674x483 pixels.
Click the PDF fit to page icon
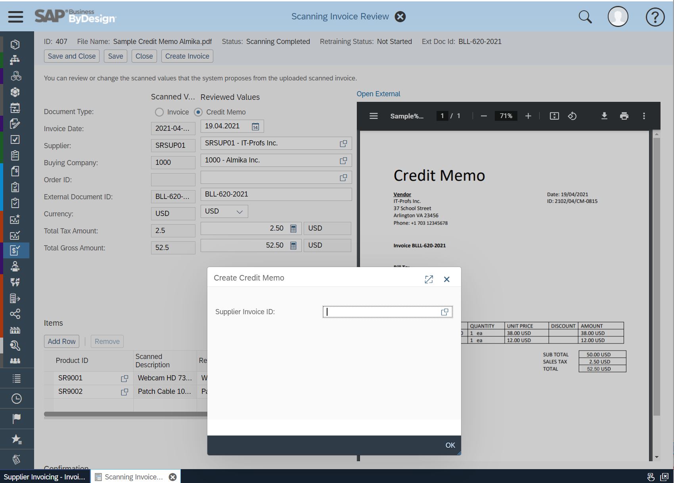554,116
